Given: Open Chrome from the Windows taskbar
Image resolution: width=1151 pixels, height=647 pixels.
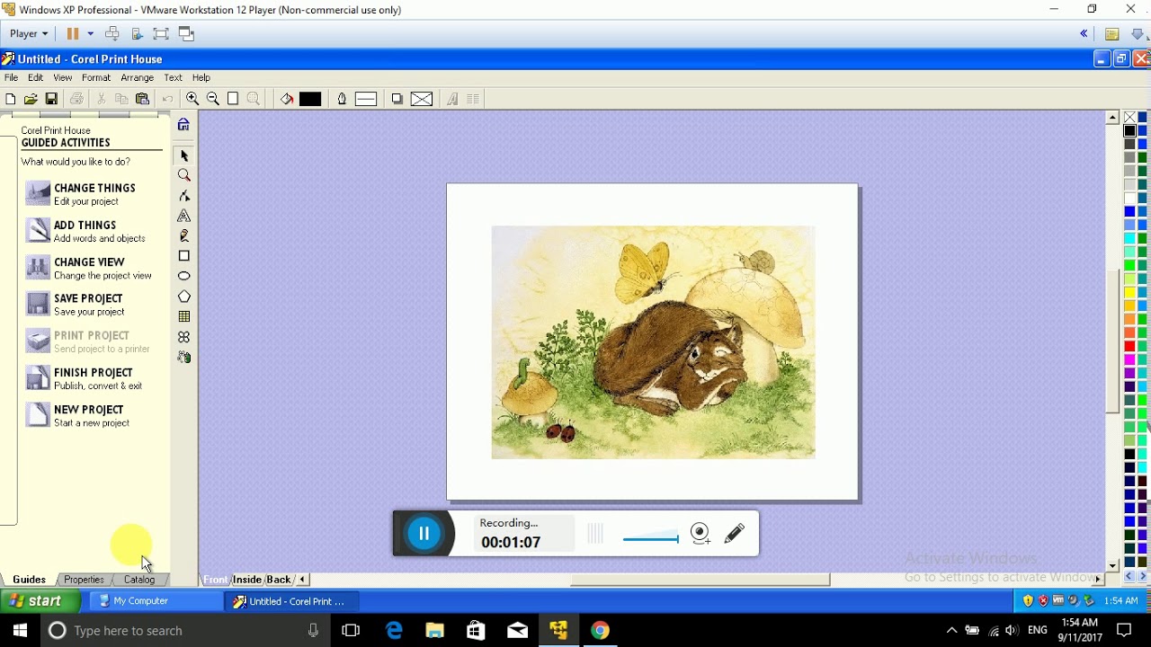Looking at the screenshot, I should [600, 631].
